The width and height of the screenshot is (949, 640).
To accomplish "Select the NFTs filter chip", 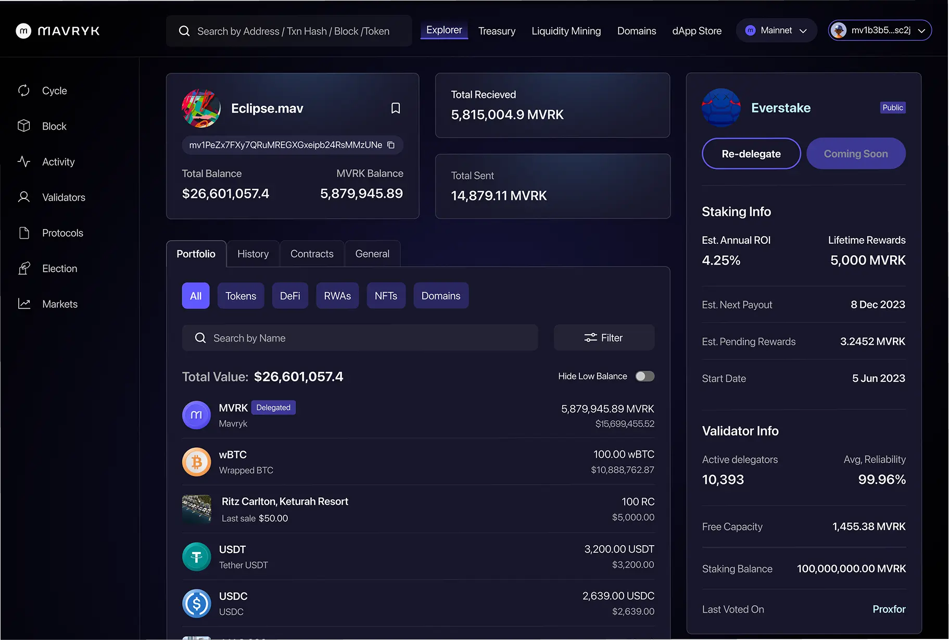I will click(x=386, y=296).
